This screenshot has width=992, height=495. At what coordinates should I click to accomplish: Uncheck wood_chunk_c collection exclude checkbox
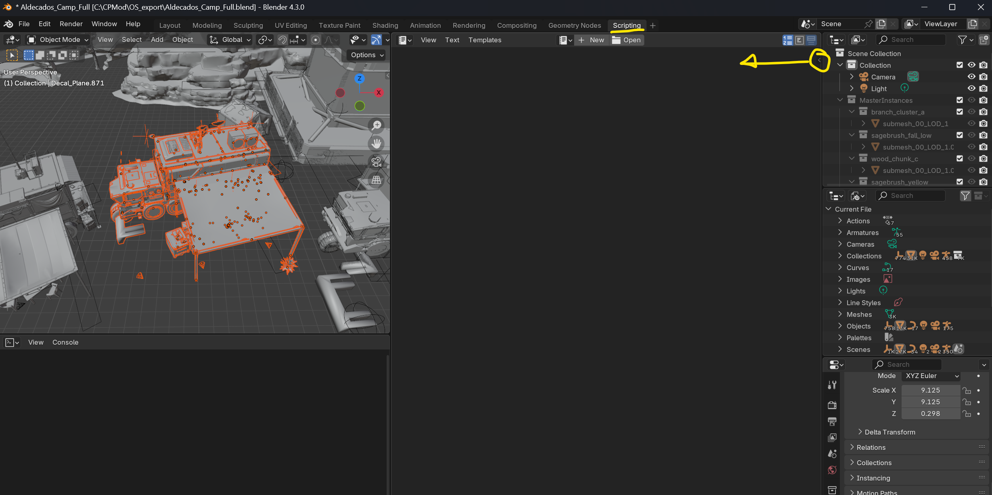[x=960, y=158]
